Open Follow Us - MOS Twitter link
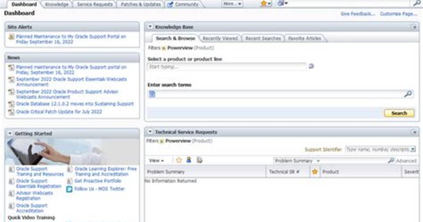The height and width of the screenshot is (222, 423). tap(99, 189)
